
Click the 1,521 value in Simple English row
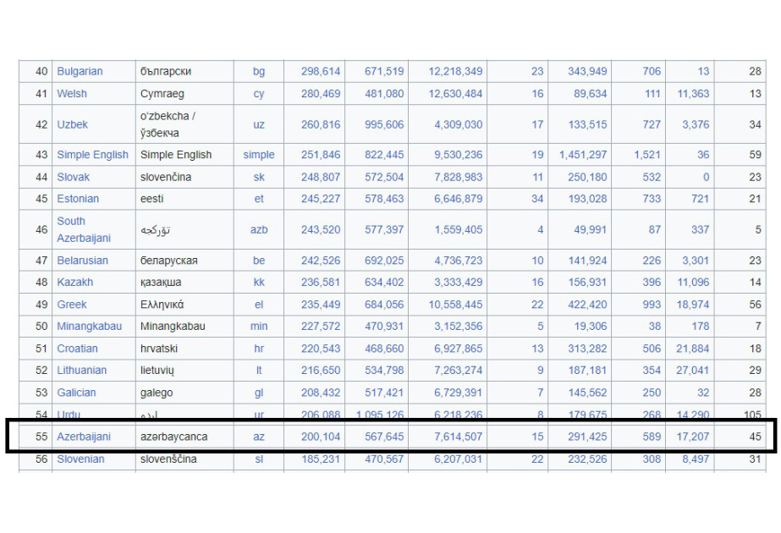click(x=647, y=155)
